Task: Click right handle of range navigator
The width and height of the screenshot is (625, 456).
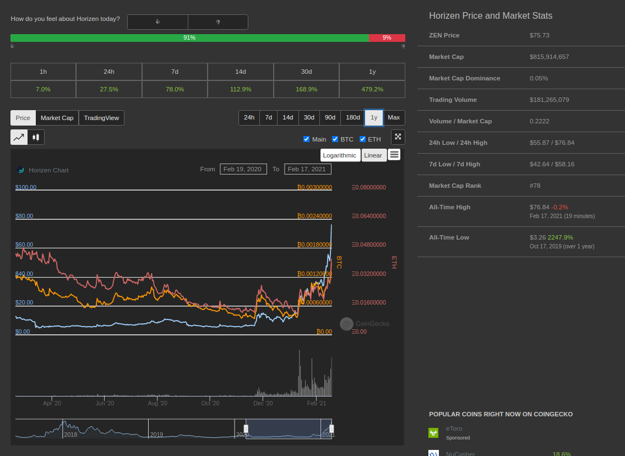Action: [331, 429]
